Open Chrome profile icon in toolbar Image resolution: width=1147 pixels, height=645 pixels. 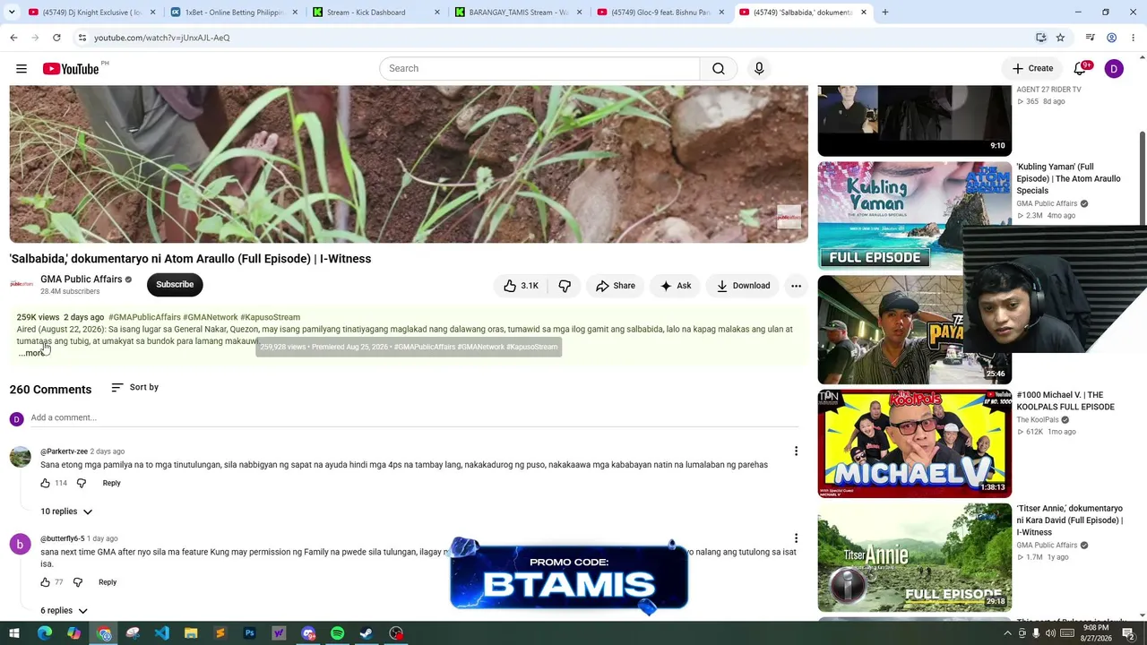(1111, 38)
